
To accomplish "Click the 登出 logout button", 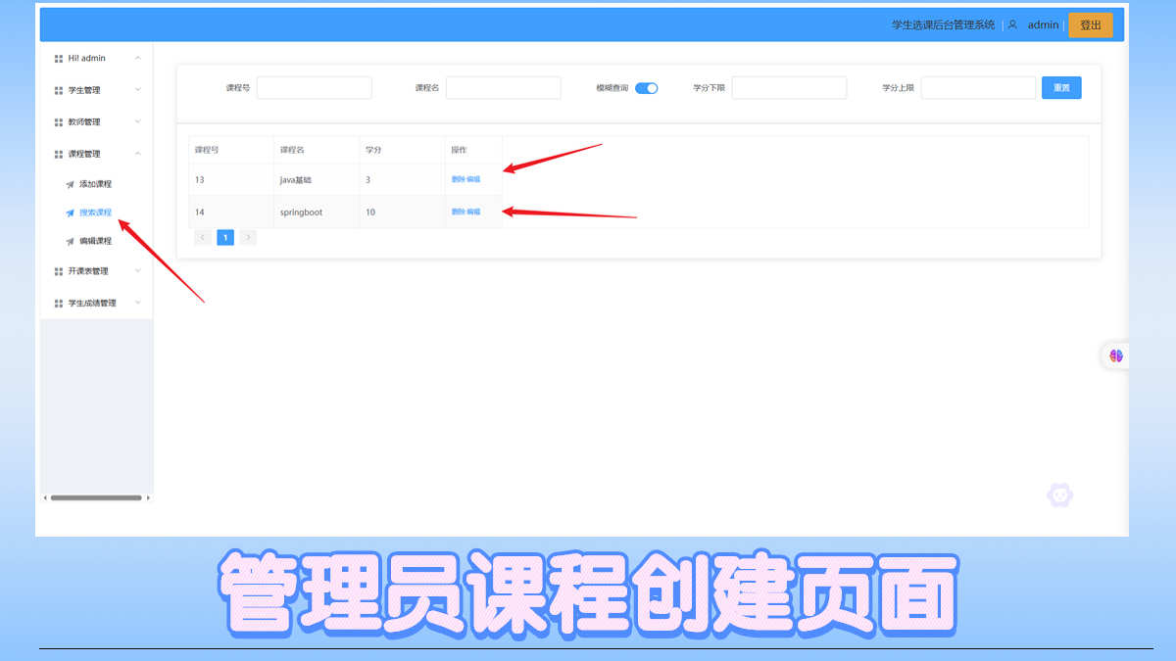I will [1091, 25].
